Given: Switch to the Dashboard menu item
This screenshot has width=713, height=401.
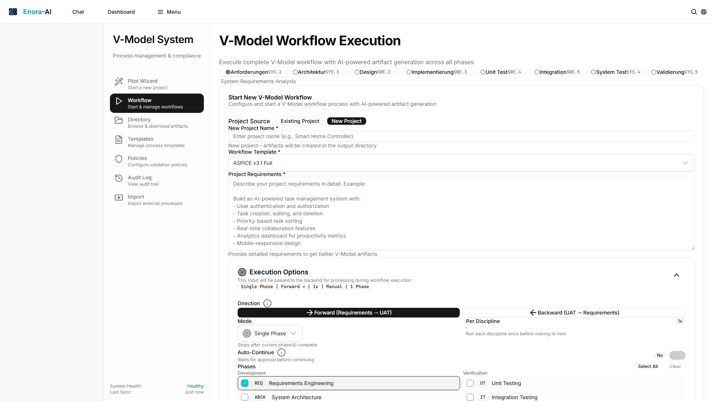Looking at the screenshot, I should (x=121, y=12).
